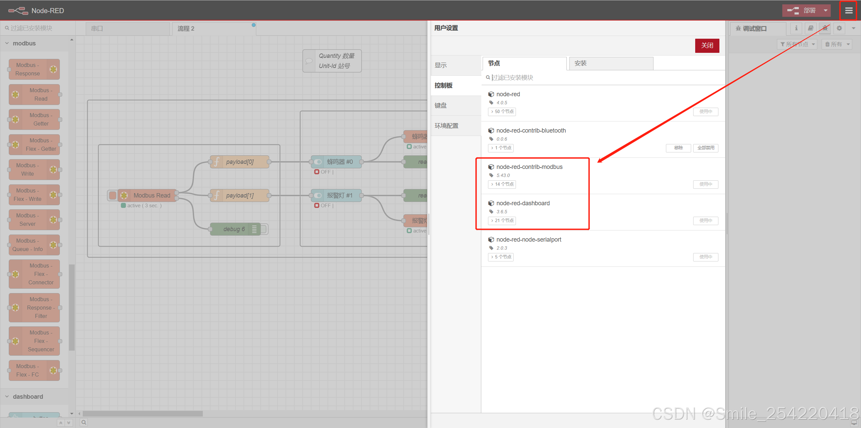Screen dimensions: 861x428
Task: Select the payload[1] function node
Action: click(x=239, y=195)
